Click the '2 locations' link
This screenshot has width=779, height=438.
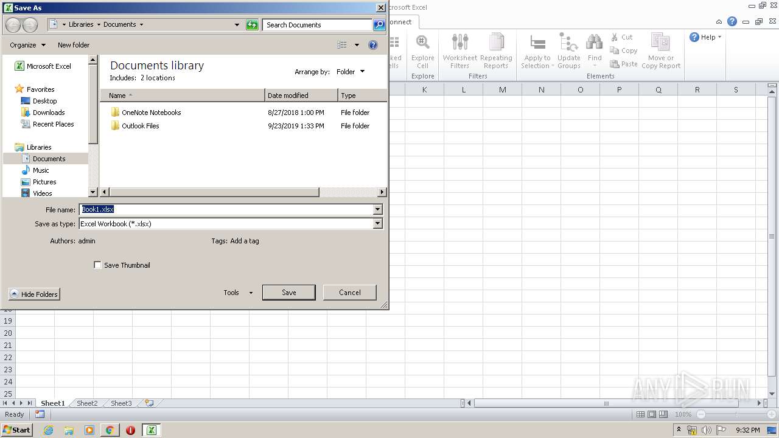(158, 78)
